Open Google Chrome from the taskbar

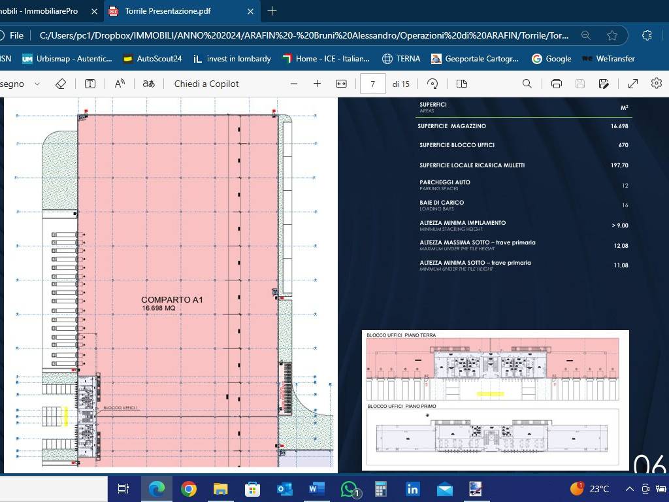[x=189, y=489]
